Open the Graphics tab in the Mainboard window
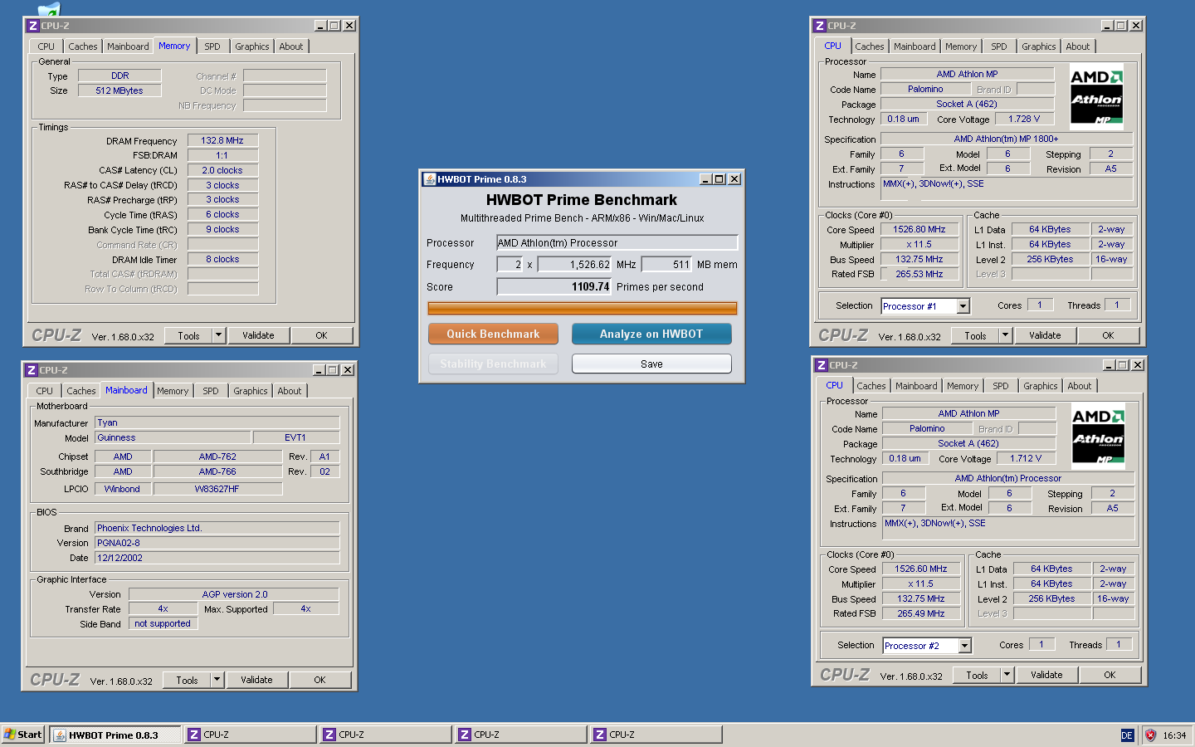The height and width of the screenshot is (747, 1195). pos(251,391)
